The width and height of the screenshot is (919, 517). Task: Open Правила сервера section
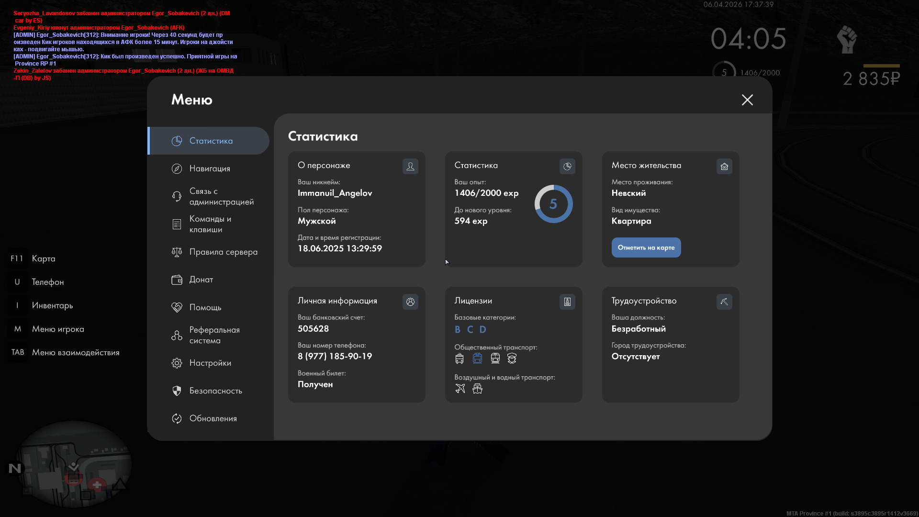[223, 252]
